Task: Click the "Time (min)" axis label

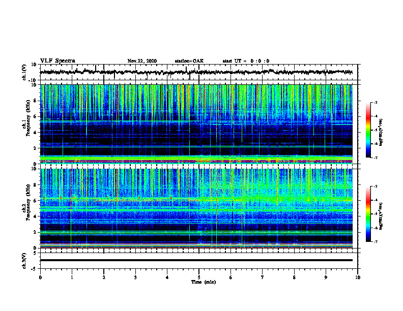Action: (204, 282)
